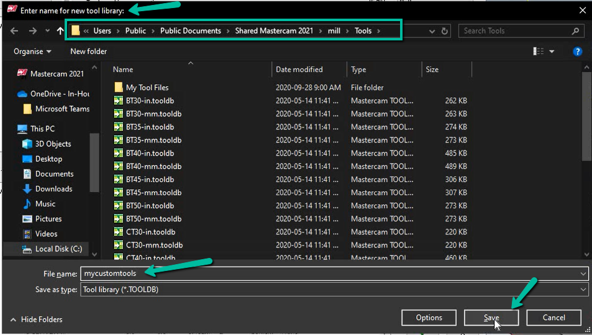
Task: Change the view layout icon
Action: 539,52
